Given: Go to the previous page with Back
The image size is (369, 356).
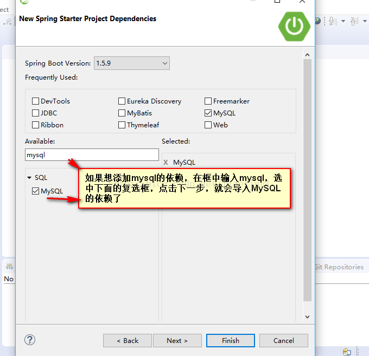Looking at the screenshot, I should pos(128,340).
